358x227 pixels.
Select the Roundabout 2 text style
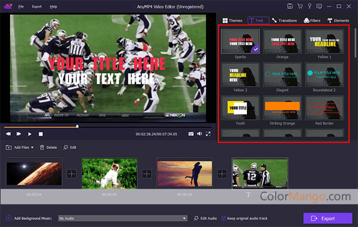pyautogui.click(x=324, y=74)
